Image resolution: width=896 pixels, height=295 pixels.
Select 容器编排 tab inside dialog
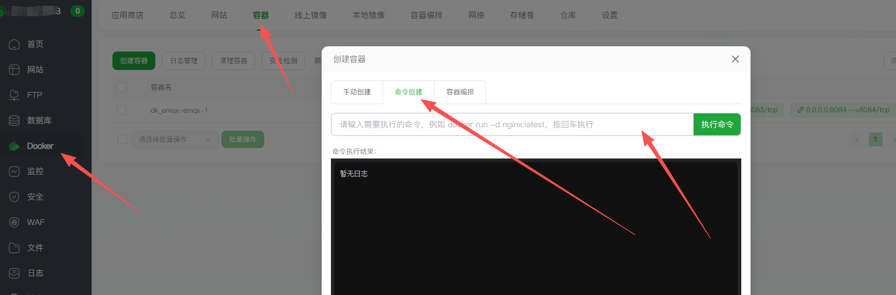pyautogui.click(x=460, y=92)
